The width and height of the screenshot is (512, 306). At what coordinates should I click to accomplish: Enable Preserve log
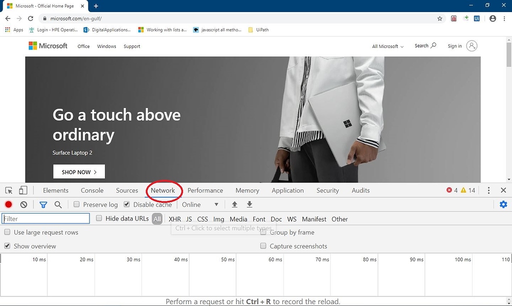click(x=76, y=204)
